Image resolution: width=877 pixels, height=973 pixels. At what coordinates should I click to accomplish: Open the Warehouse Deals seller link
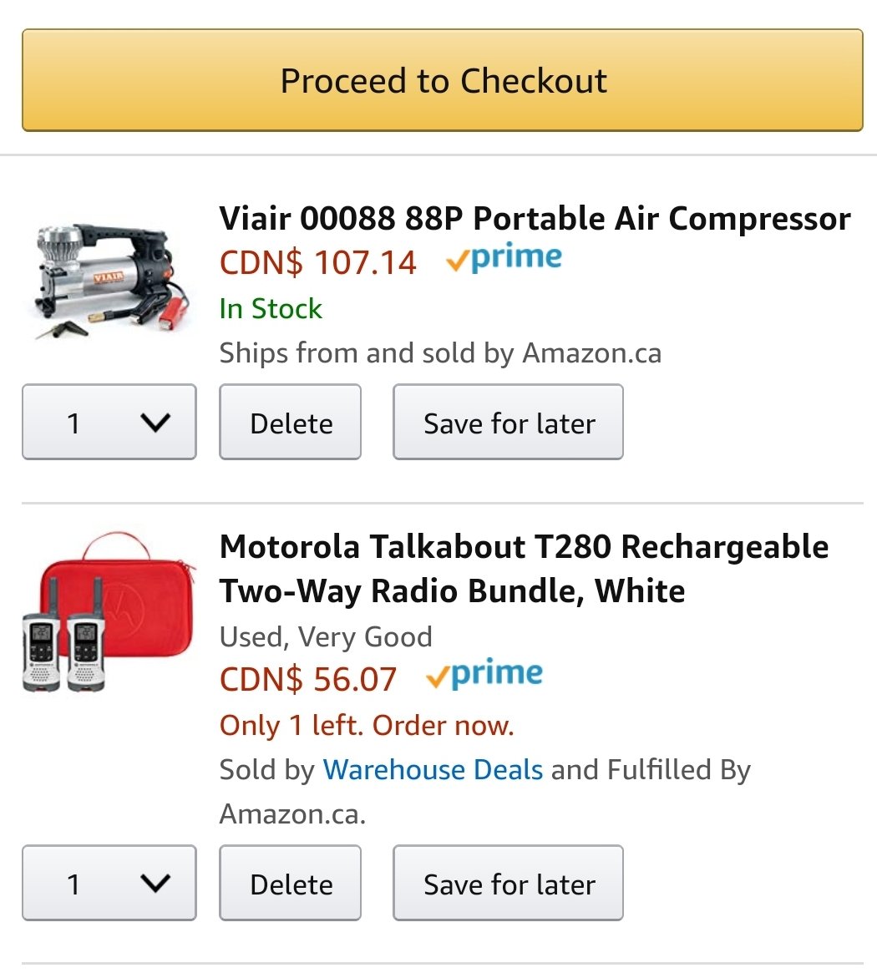[433, 769]
